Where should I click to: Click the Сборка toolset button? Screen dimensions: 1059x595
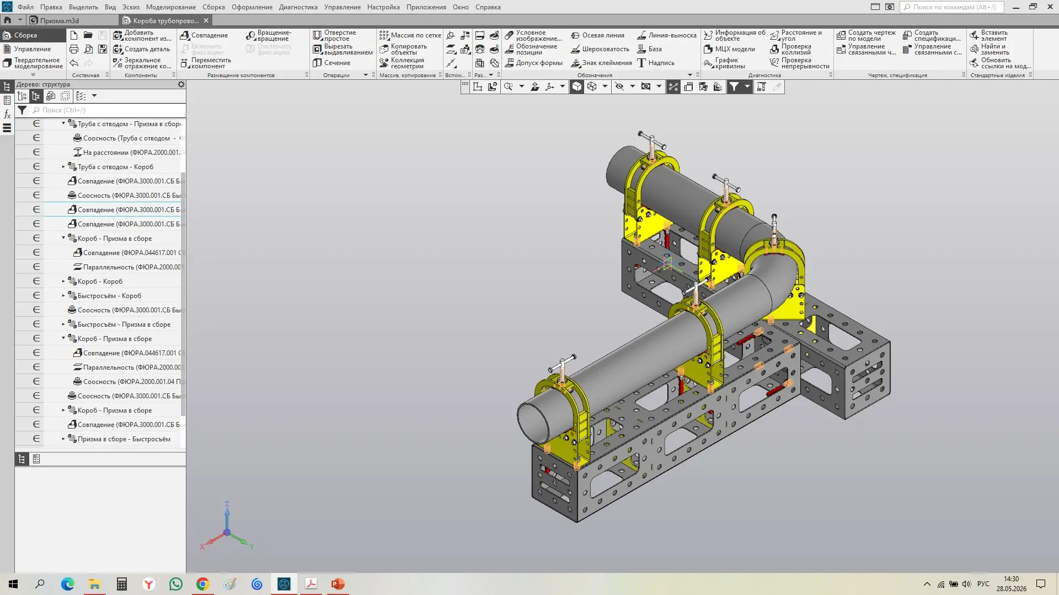(x=33, y=35)
